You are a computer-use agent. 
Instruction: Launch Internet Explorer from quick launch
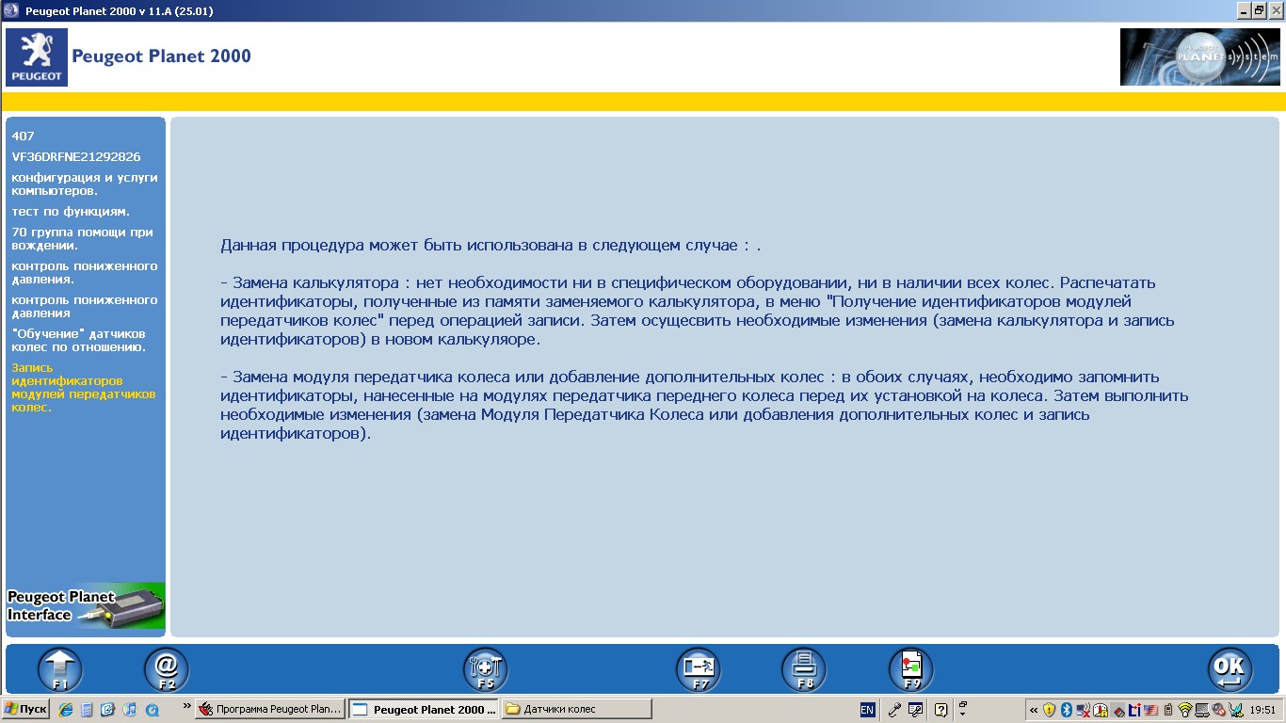66,709
